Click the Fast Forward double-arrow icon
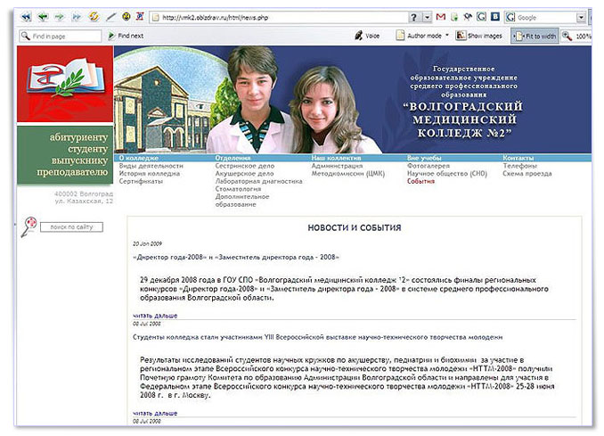The height and width of the screenshot is (436, 604). pyautogui.click(x=77, y=17)
